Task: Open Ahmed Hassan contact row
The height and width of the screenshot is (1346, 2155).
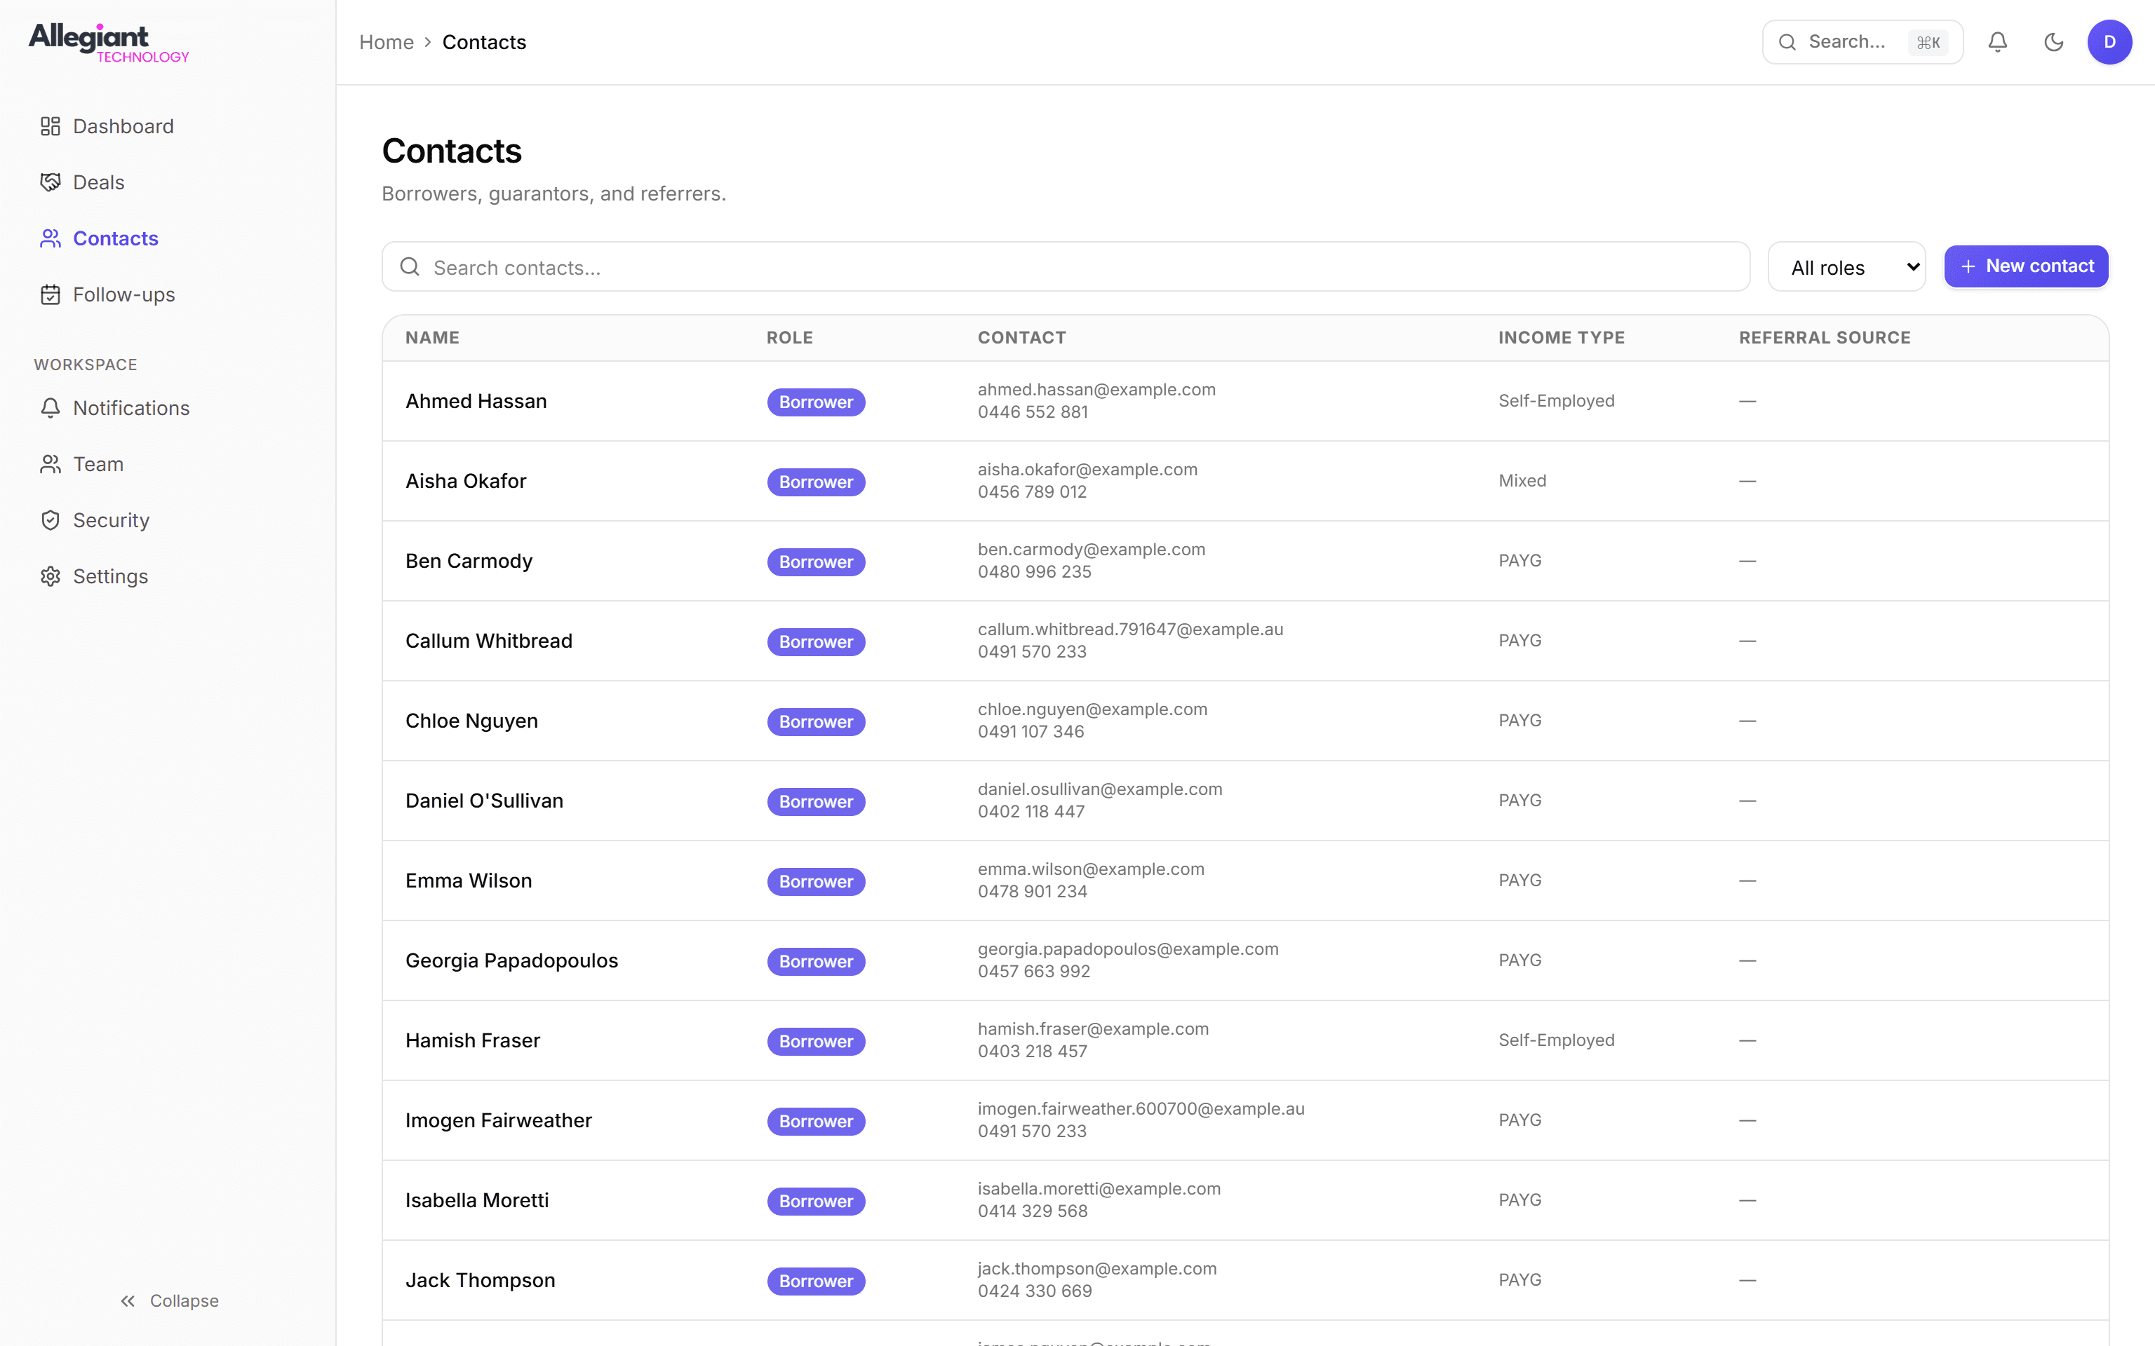Action: [1245, 400]
